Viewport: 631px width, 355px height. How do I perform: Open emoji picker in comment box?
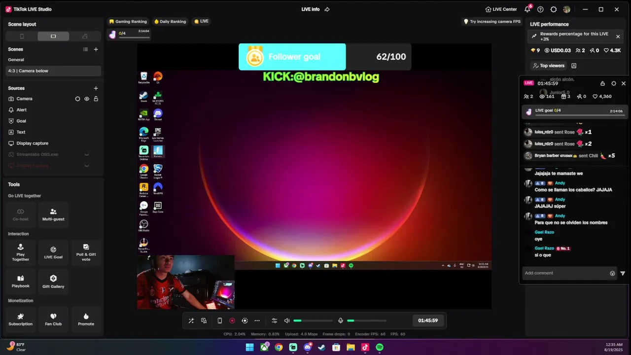point(613,273)
